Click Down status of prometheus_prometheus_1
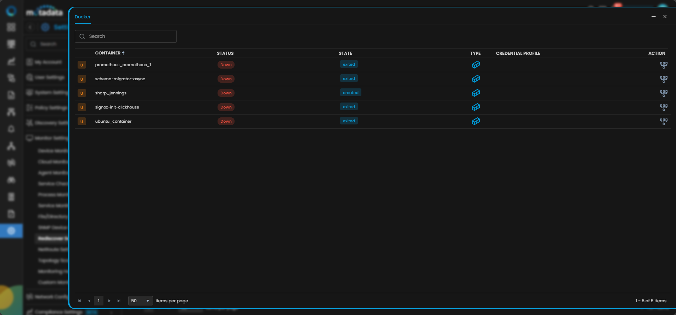The height and width of the screenshot is (315, 676). point(226,65)
